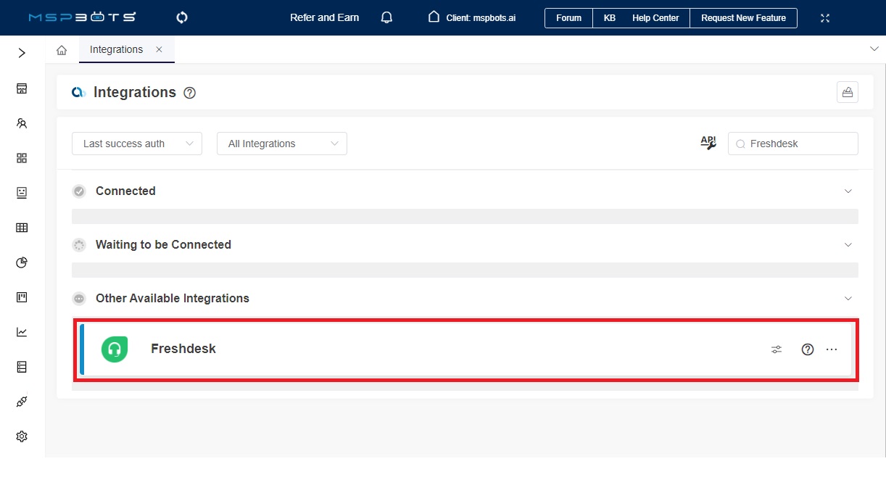Click the sliders settings icon on the Freshdesk row

click(776, 349)
